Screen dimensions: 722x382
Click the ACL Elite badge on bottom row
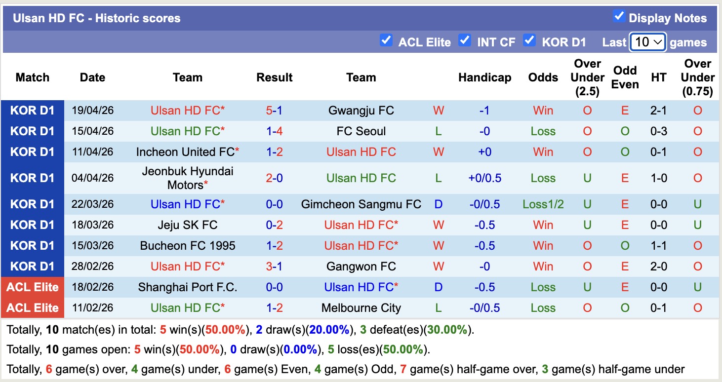click(x=32, y=307)
